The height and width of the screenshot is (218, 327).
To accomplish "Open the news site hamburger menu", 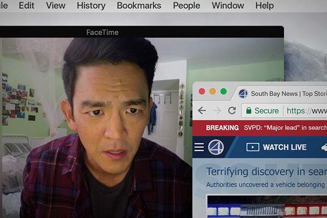I will (x=199, y=147).
